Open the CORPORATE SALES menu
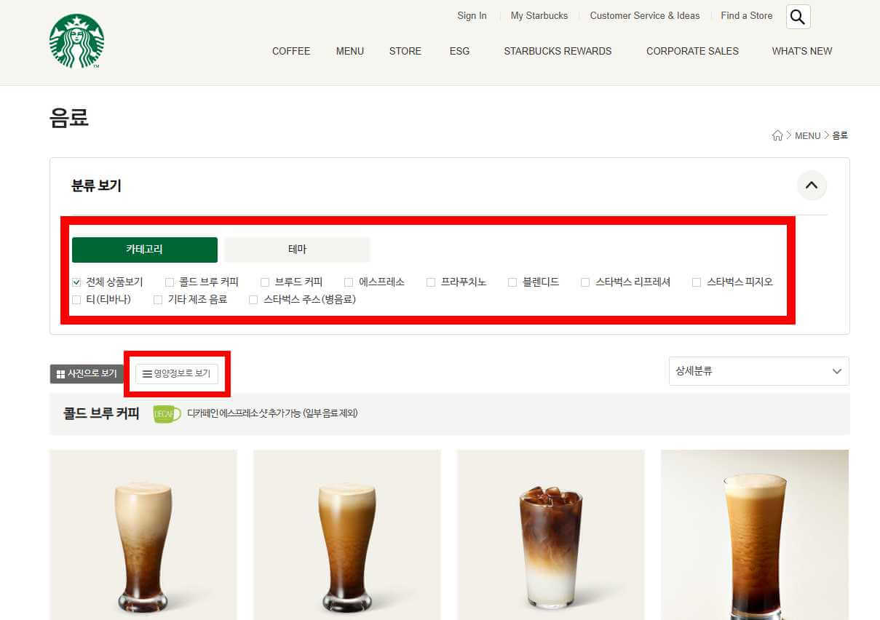Viewport: 880px width, 620px height. (692, 51)
